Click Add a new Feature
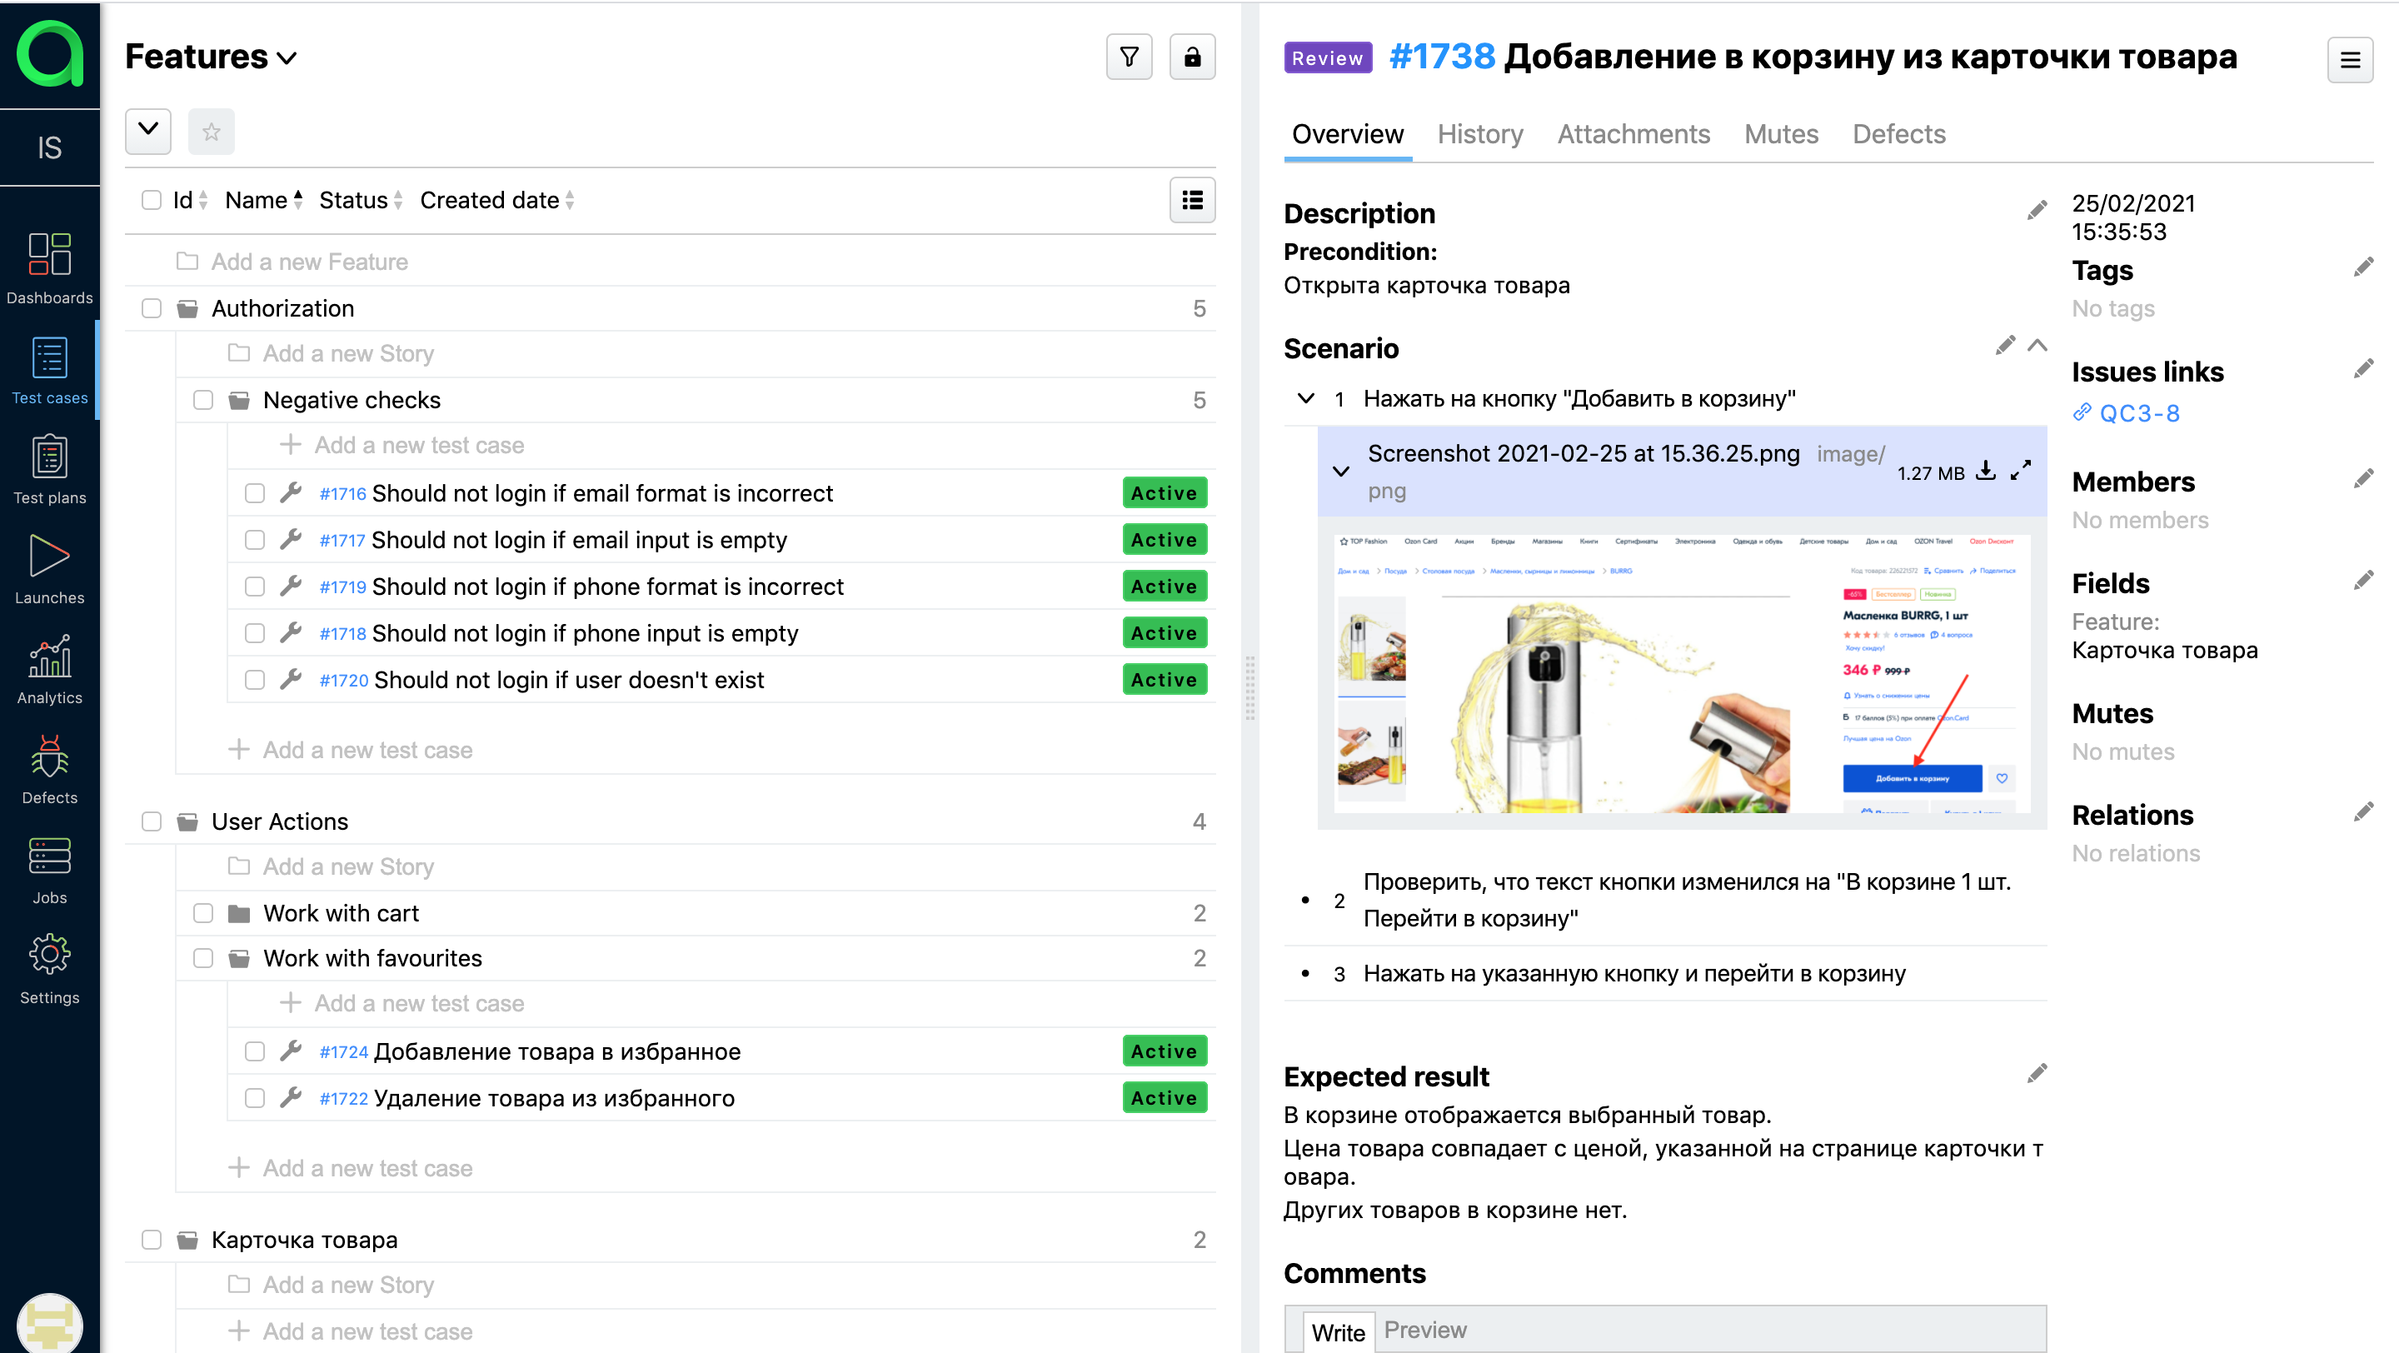This screenshot has width=2399, height=1353. (x=309, y=262)
